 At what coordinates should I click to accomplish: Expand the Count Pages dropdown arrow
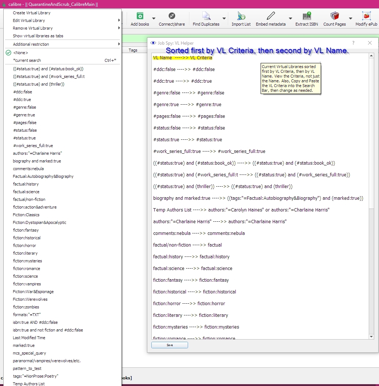350,18
